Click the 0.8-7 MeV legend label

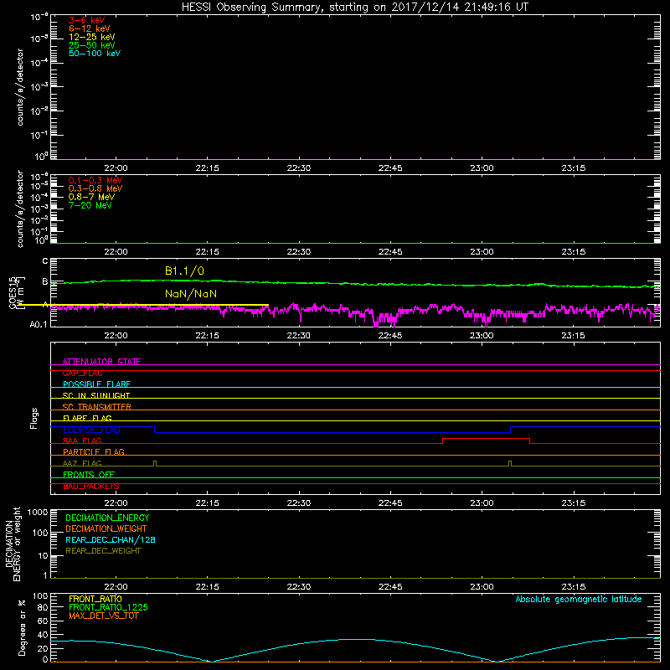click(91, 197)
